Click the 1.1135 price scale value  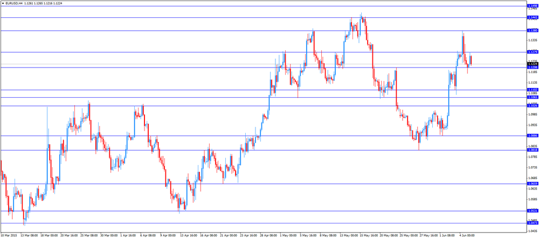tap(532, 83)
